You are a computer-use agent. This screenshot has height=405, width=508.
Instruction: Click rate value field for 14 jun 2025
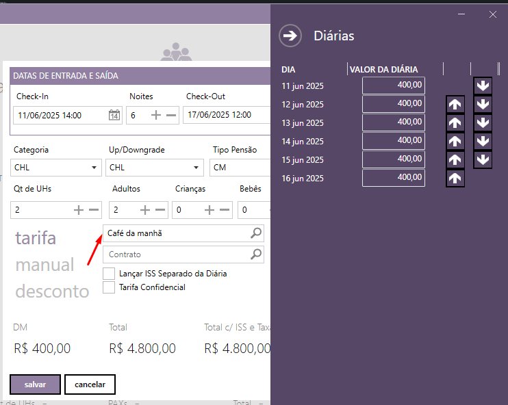[x=393, y=141]
